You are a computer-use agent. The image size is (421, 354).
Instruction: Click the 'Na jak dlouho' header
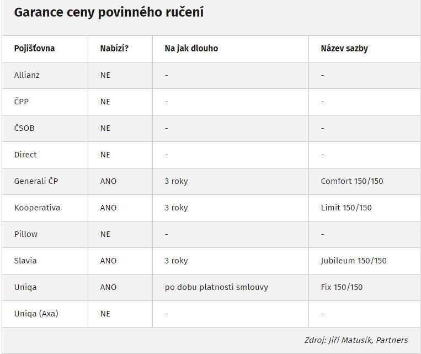click(x=191, y=49)
